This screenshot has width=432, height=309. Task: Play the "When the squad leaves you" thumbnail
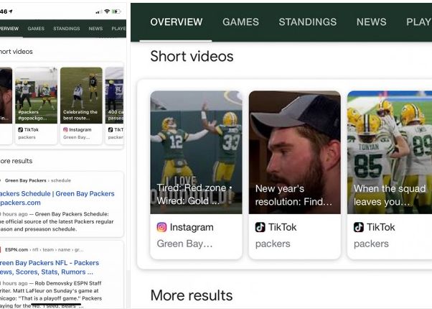390,152
